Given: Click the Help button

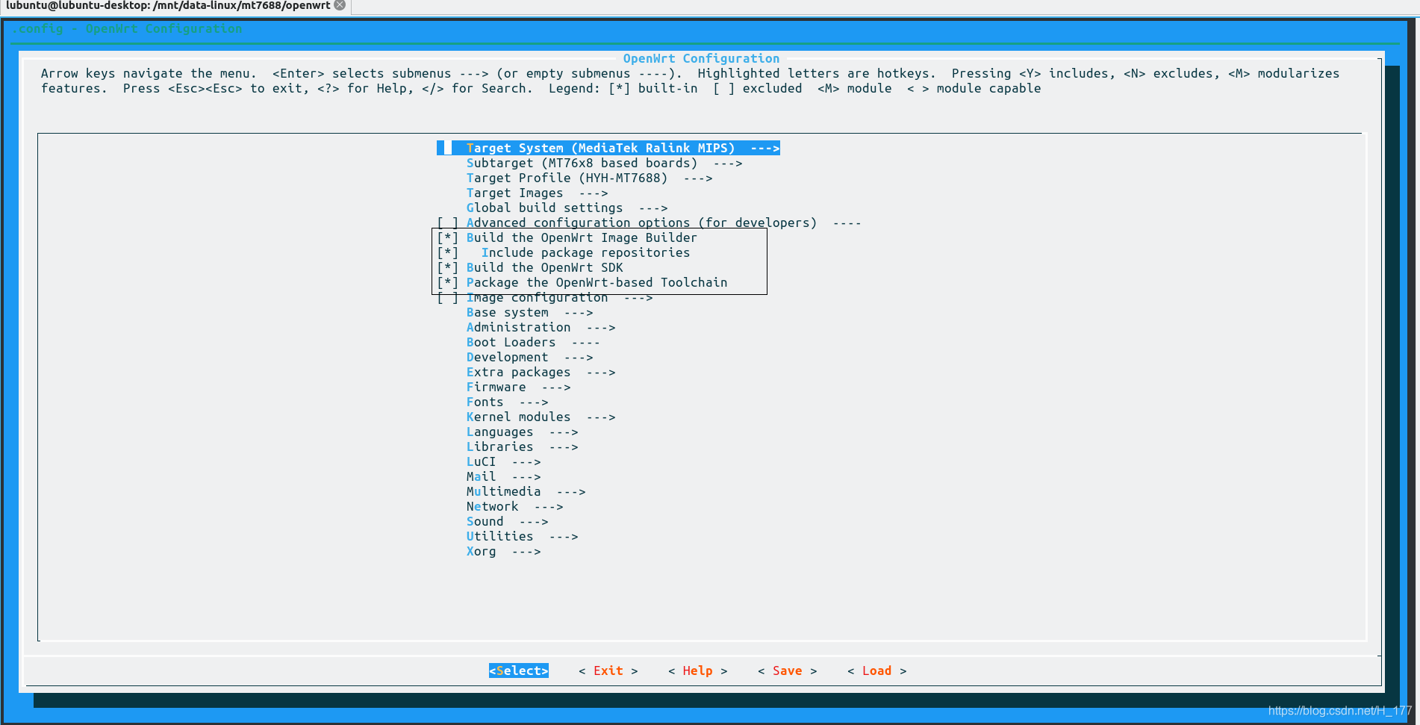Looking at the screenshot, I should click(x=698, y=670).
